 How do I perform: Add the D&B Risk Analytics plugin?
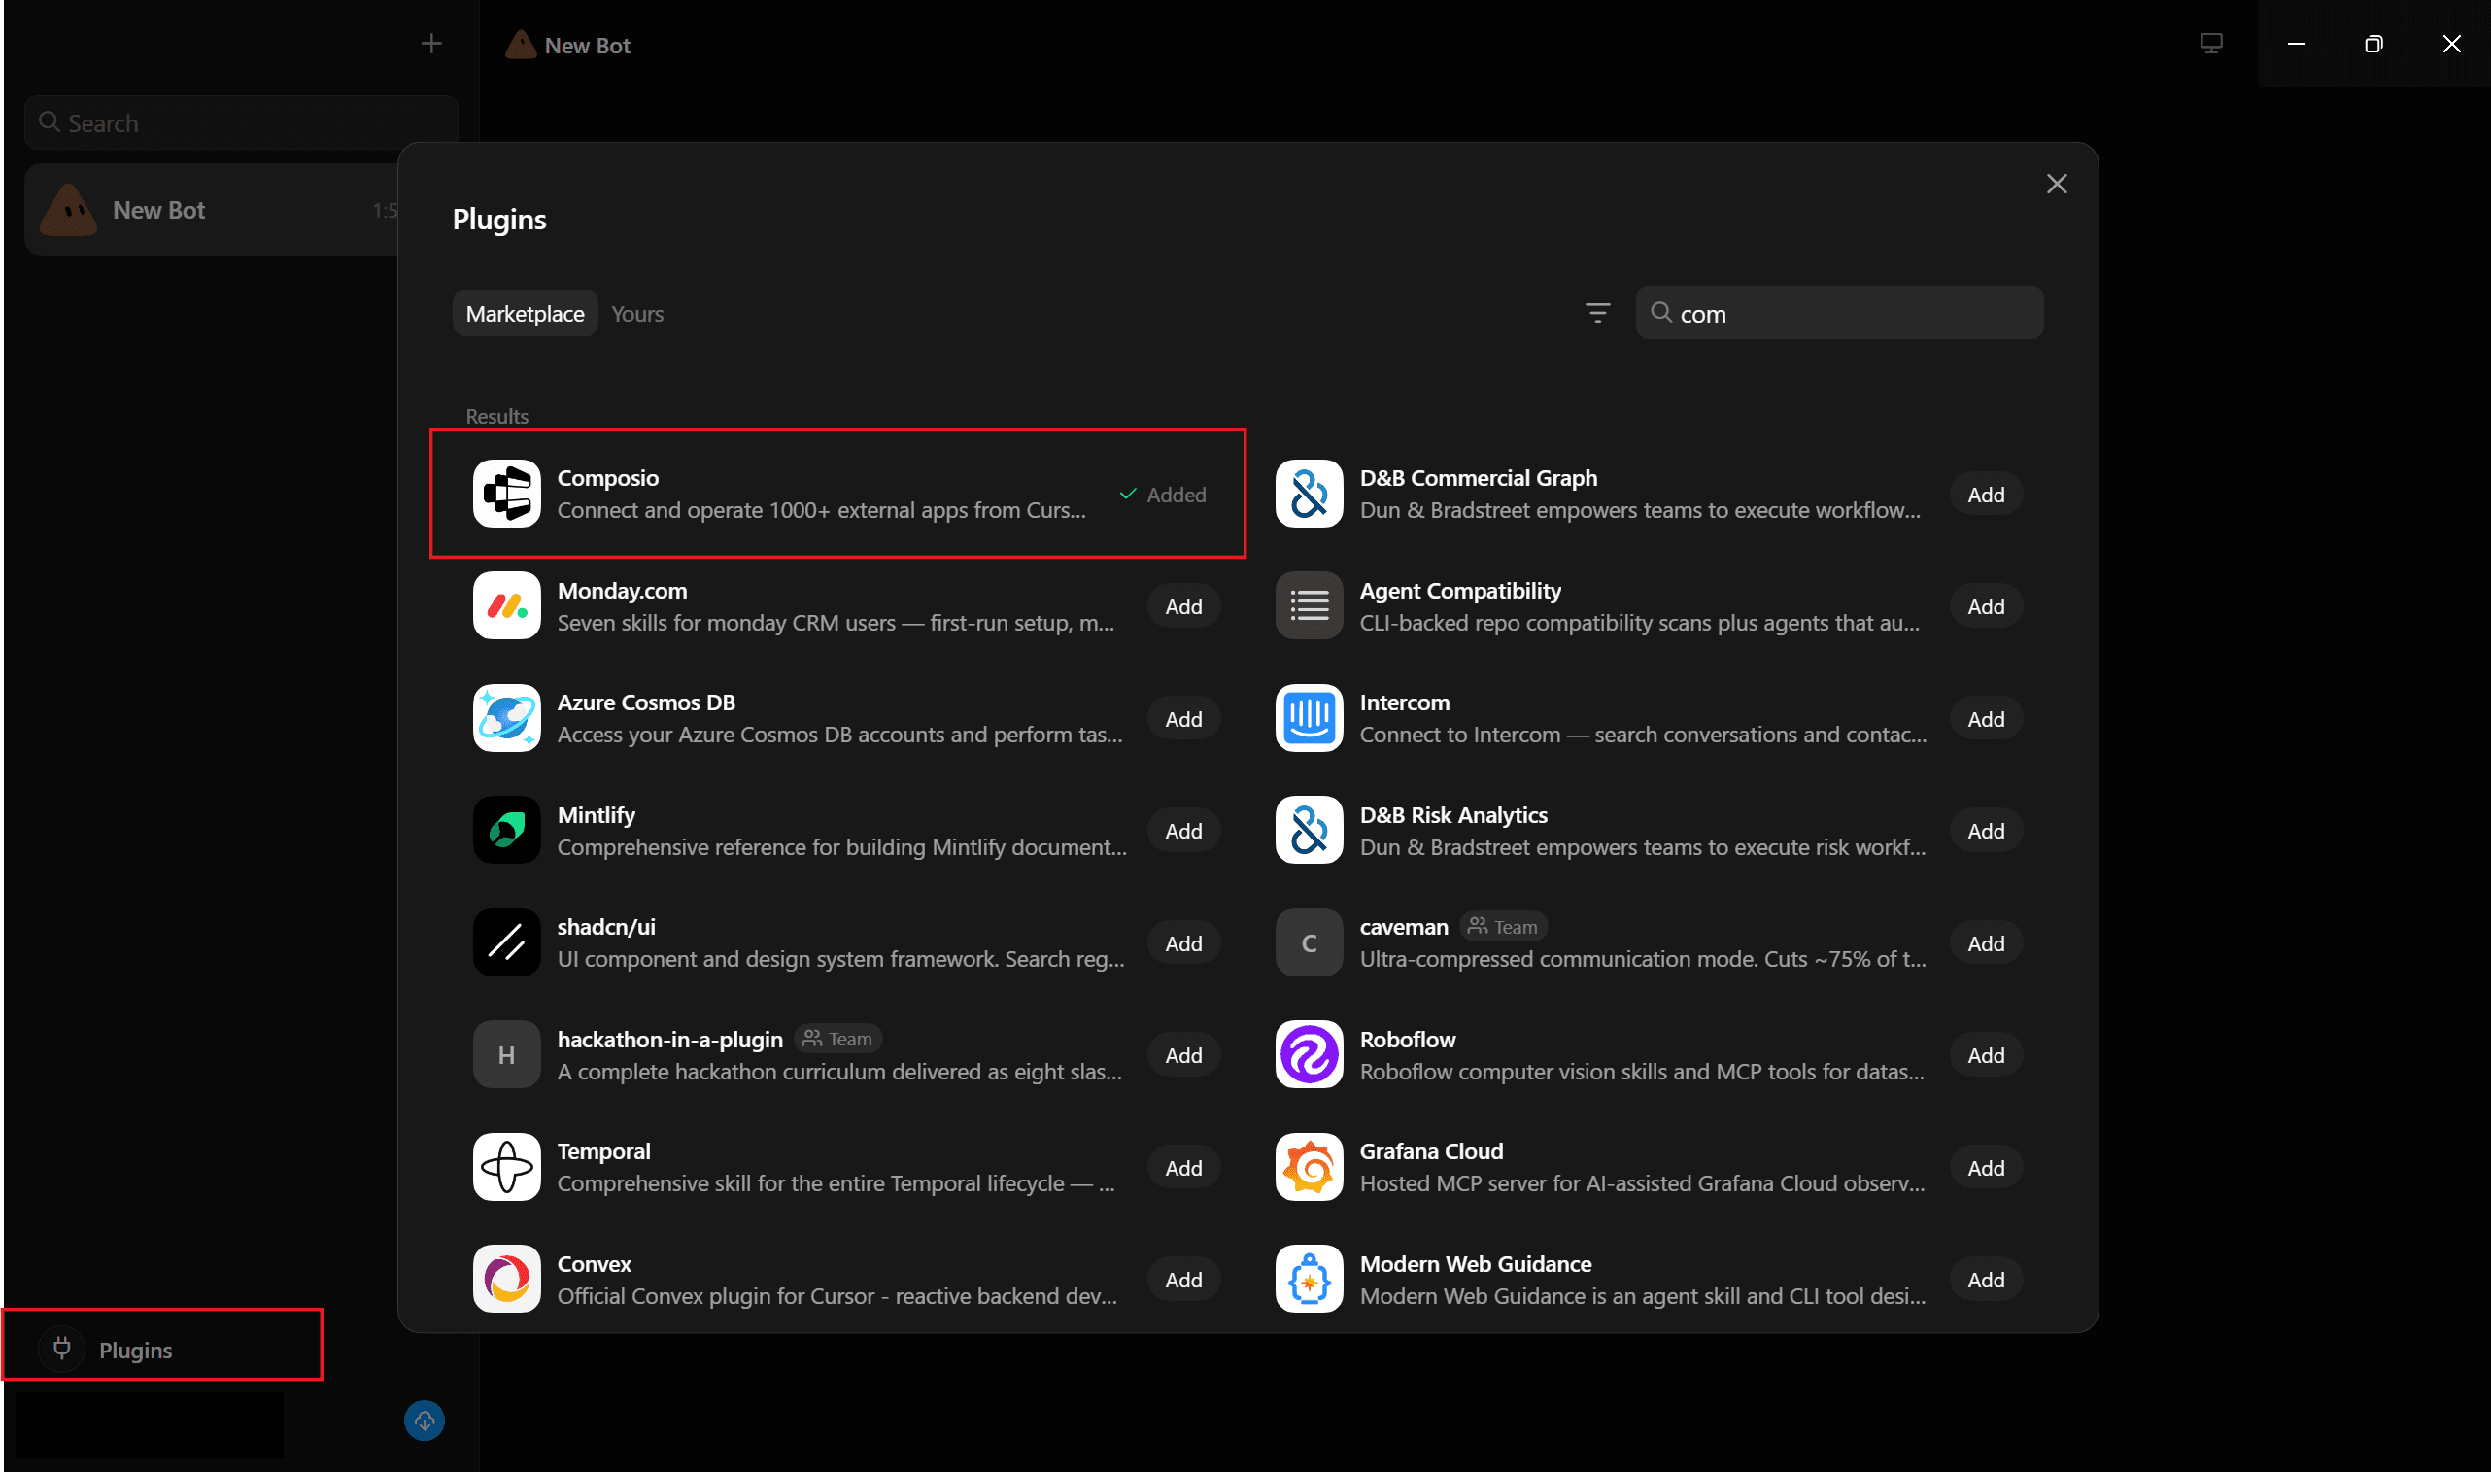[1986, 832]
